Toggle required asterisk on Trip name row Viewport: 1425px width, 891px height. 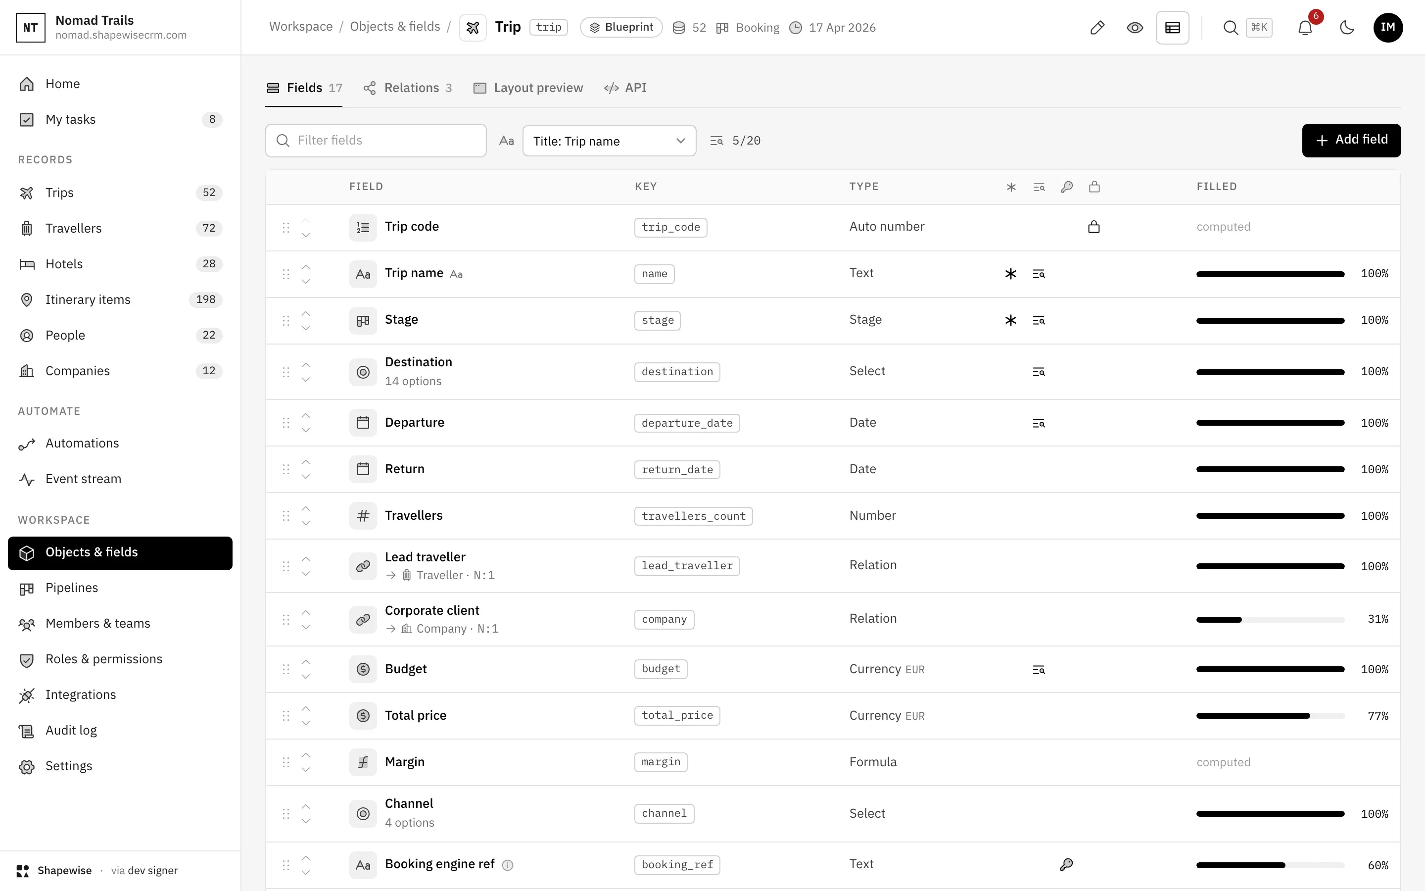click(x=1010, y=274)
